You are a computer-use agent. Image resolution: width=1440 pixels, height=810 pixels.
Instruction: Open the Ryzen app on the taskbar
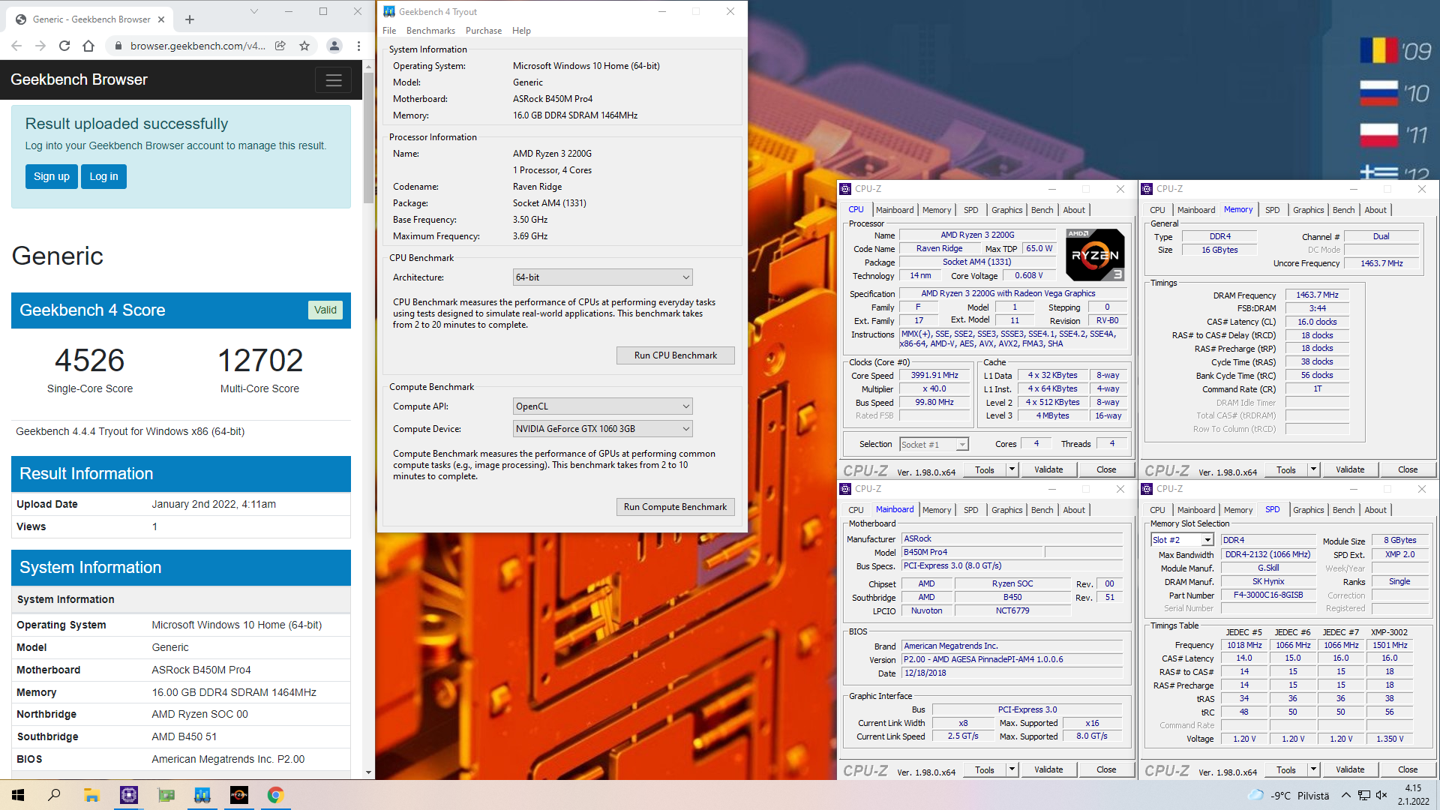pyautogui.click(x=239, y=795)
